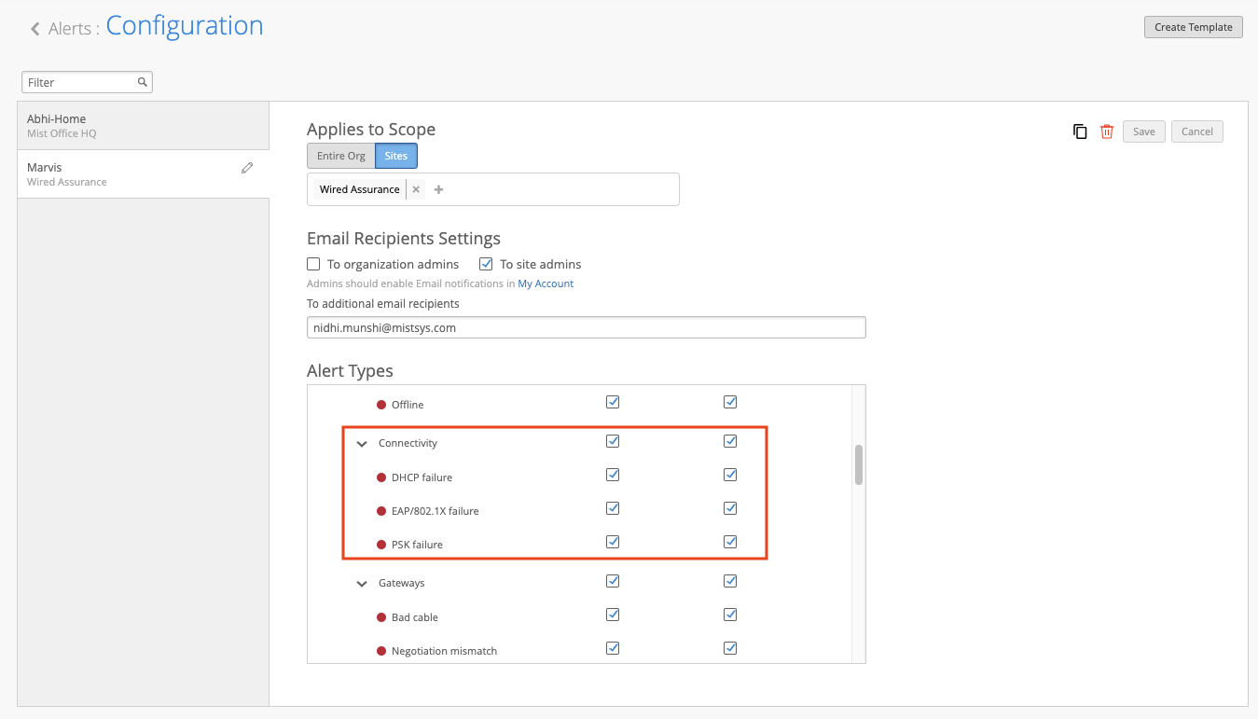The width and height of the screenshot is (1258, 719).
Task: Delete template with the red trash icon
Action: (x=1107, y=131)
